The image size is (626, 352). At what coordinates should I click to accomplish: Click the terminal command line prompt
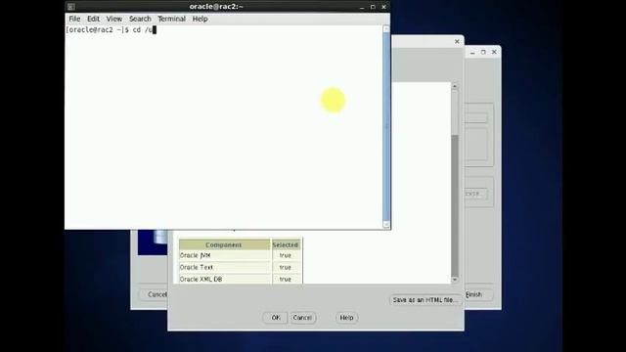pyautogui.click(x=111, y=30)
